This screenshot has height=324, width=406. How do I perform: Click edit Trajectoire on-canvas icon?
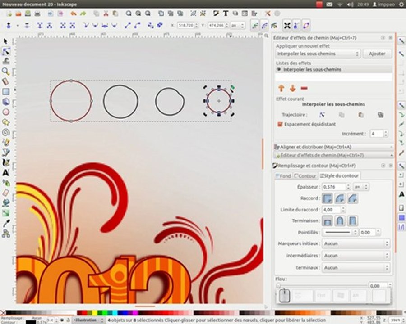(322, 115)
